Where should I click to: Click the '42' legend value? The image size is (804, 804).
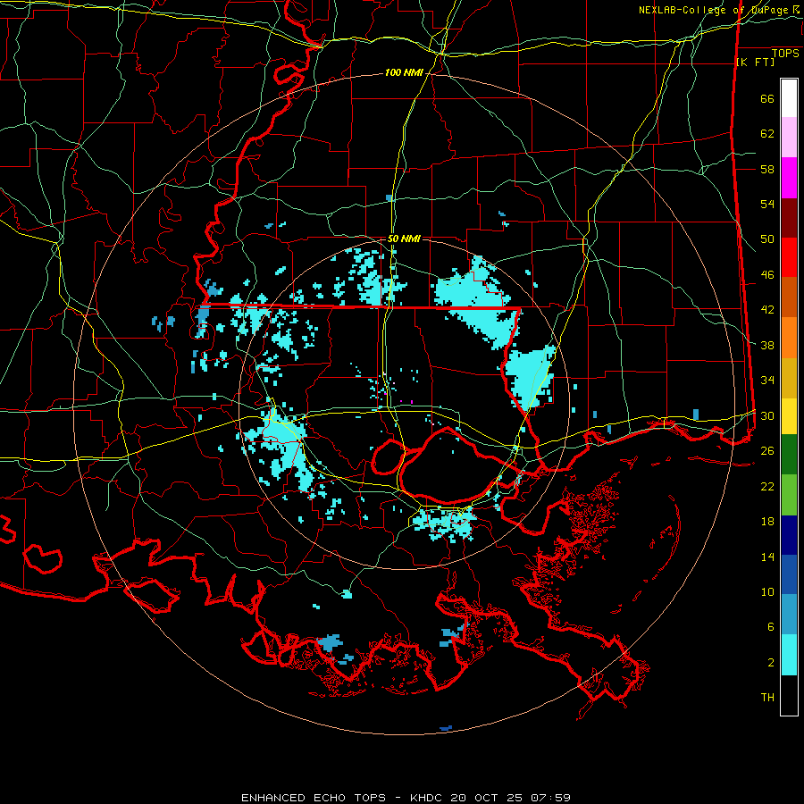click(767, 310)
